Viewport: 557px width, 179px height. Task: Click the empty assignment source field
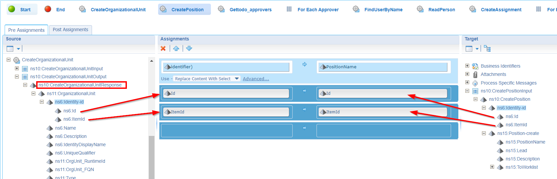[227, 131]
